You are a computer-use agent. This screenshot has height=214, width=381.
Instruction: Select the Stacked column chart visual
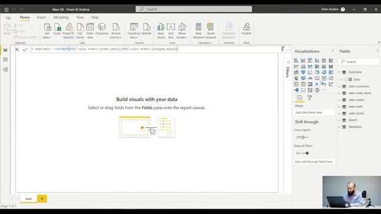(x=303, y=61)
